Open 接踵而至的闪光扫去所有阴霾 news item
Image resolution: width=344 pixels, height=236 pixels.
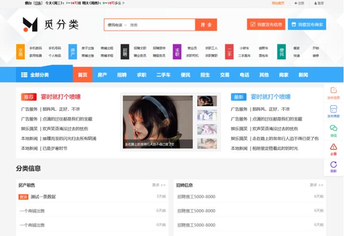point(69,138)
